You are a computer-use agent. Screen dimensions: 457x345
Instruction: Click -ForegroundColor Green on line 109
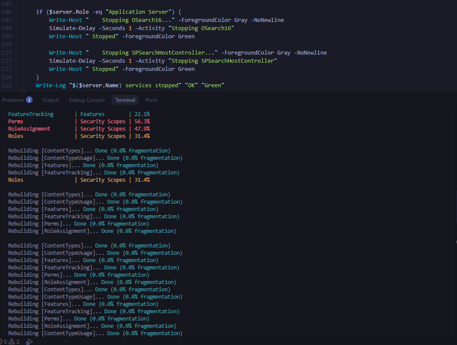point(158,37)
